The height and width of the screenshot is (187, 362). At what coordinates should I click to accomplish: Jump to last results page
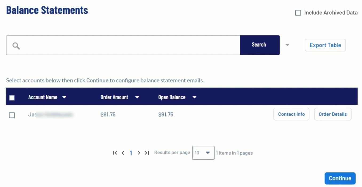click(x=147, y=153)
